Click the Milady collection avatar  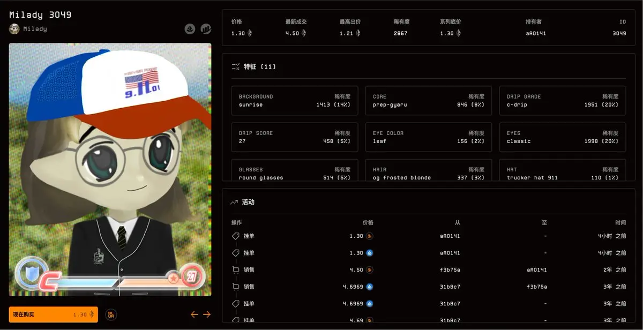pos(14,29)
